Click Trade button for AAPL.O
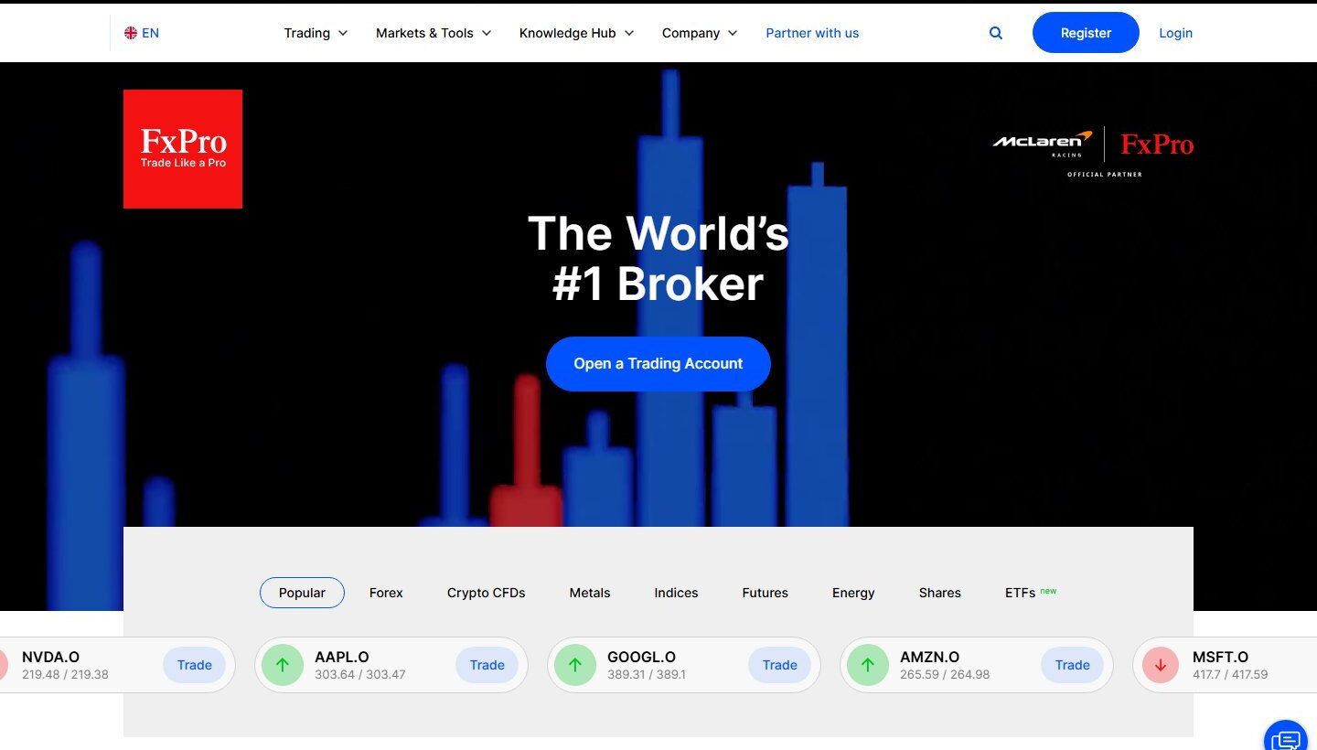The width and height of the screenshot is (1317, 750). (x=487, y=665)
